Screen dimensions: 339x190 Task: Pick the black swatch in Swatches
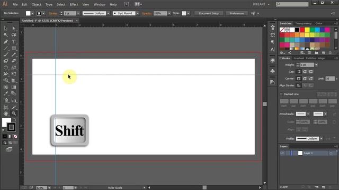pyautogui.click(x=297, y=30)
